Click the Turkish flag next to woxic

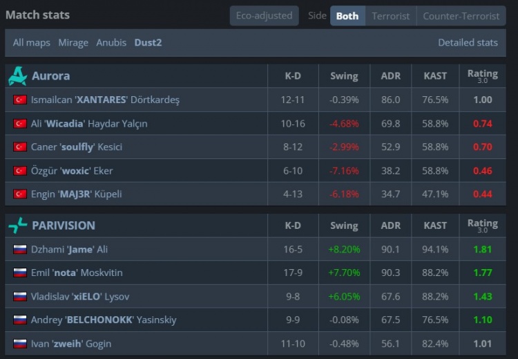pyautogui.click(x=19, y=170)
